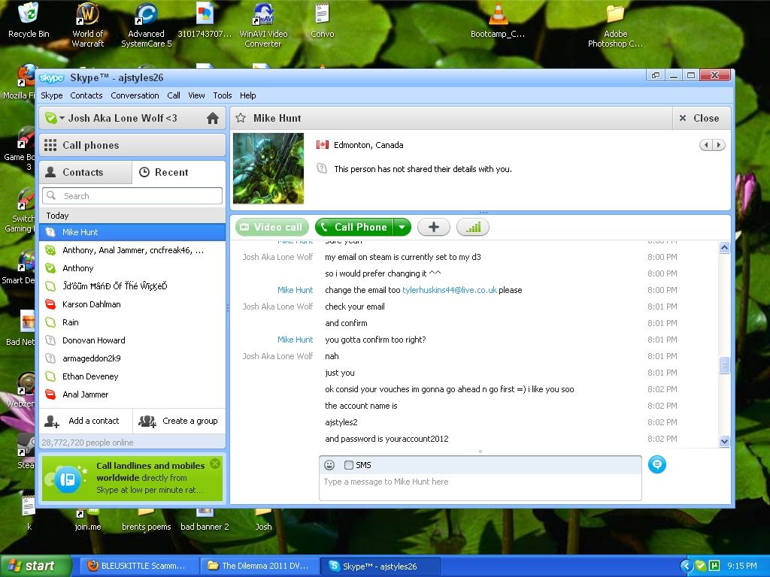Click the chat scrollbar down arrow
This screenshot has height=577, width=770.
[x=724, y=442]
